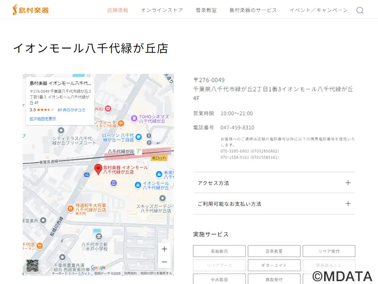Open the イベント／キャンペーン menu
This screenshot has height=284, width=378.
318,10
